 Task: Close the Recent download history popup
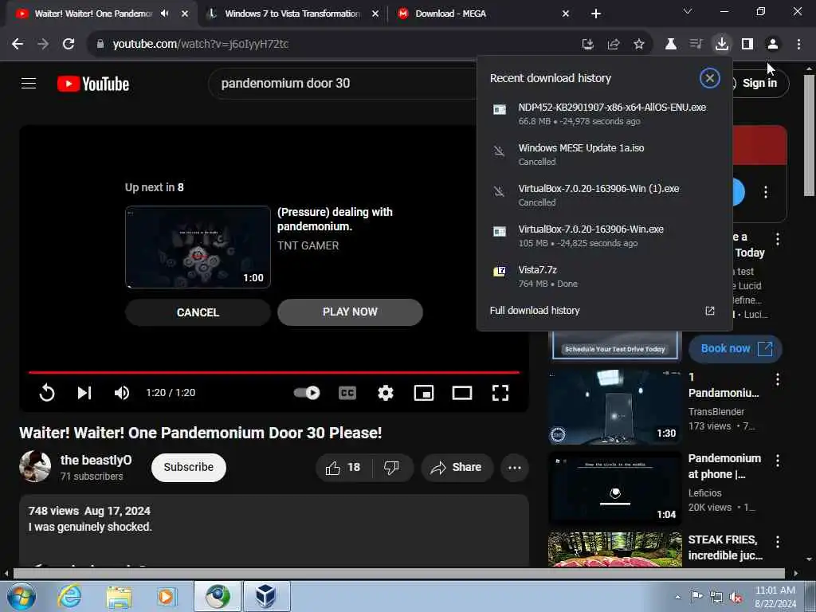tap(709, 78)
